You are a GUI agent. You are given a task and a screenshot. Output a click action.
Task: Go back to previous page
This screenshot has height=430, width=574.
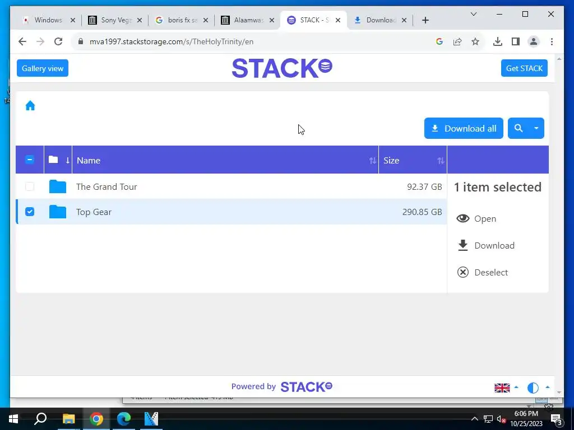22,41
